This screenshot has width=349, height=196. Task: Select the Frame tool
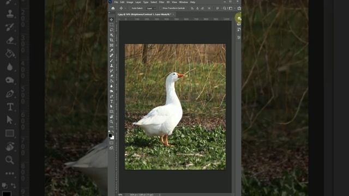coord(111,45)
